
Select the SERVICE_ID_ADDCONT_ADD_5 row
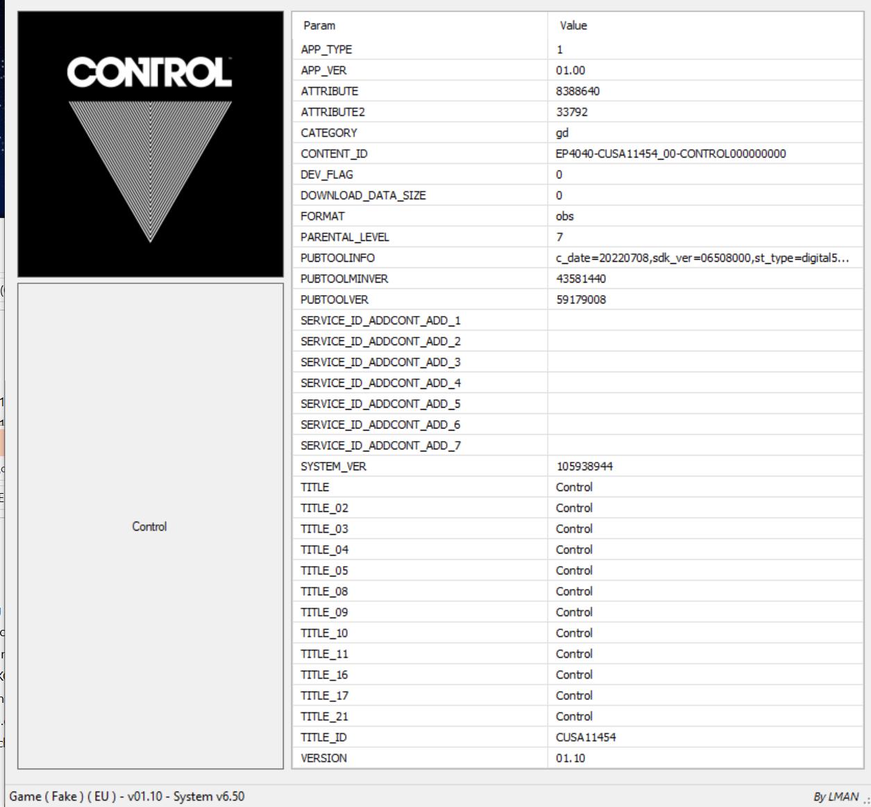577,403
